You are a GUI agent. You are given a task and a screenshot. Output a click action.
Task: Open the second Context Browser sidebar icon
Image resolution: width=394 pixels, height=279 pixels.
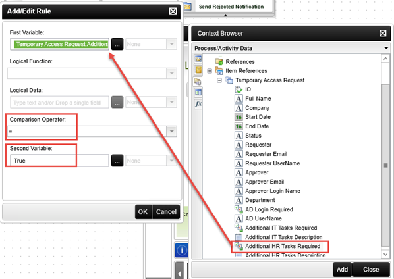[198, 70]
